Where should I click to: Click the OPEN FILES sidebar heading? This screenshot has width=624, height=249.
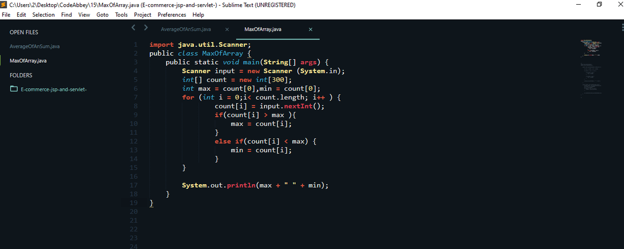click(x=24, y=33)
